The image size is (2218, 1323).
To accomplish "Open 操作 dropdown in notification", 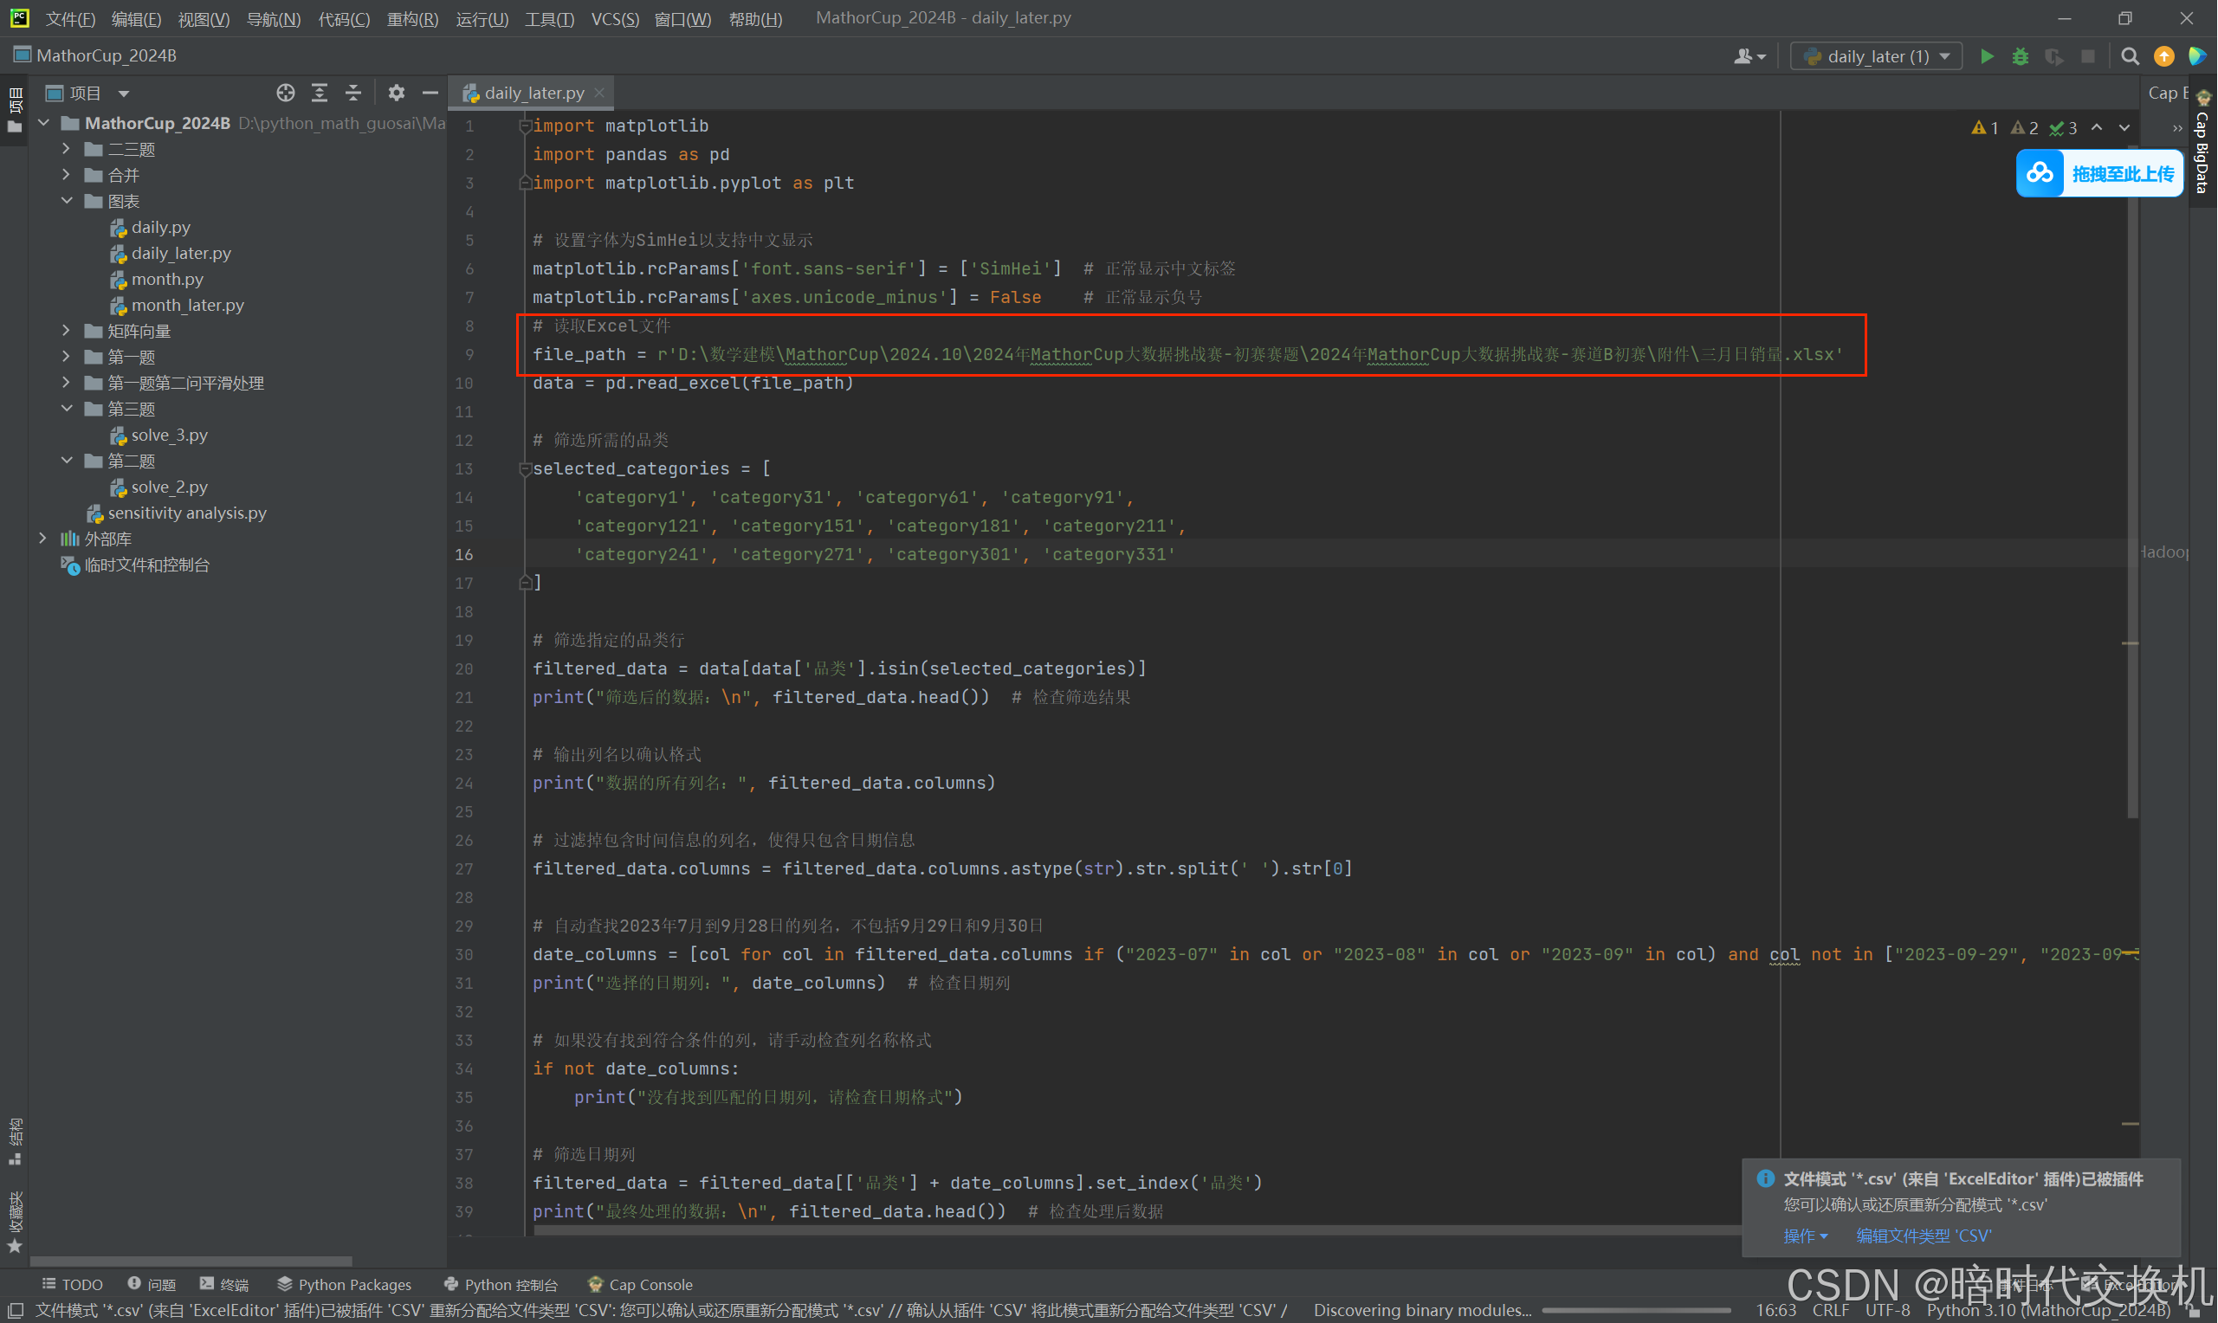I will pyautogui.click(x=1804, y=1236).
